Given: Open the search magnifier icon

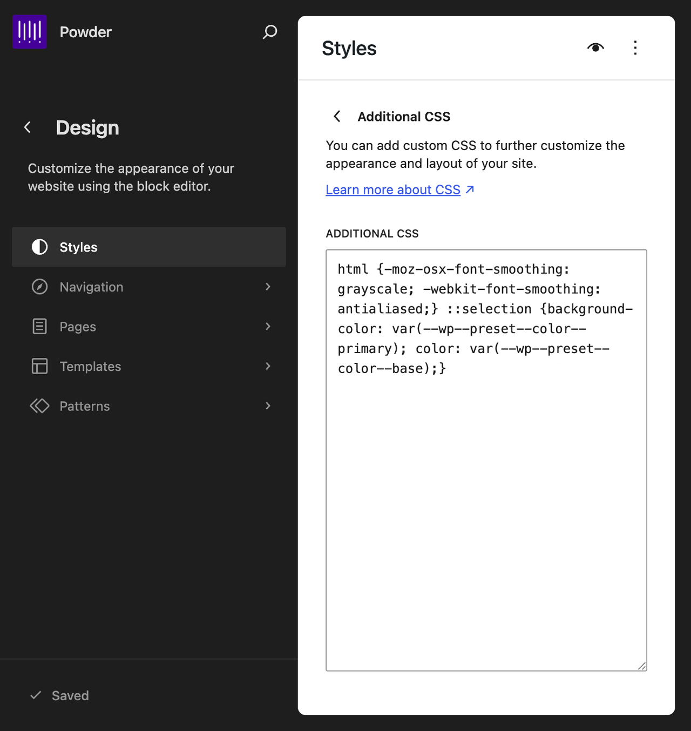Looking at the screenshot, I should point(270,32).
